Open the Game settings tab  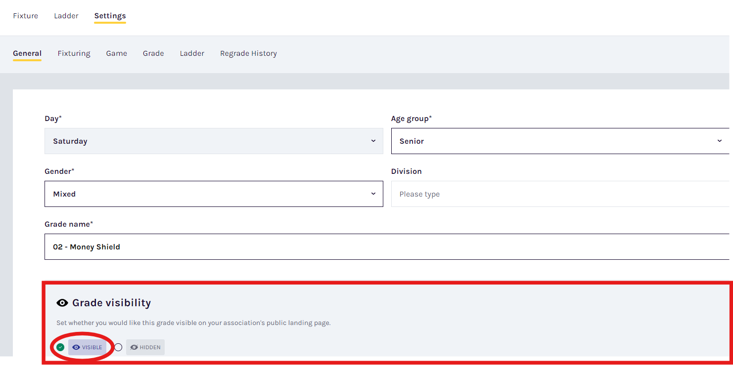[x=116, y=53]
